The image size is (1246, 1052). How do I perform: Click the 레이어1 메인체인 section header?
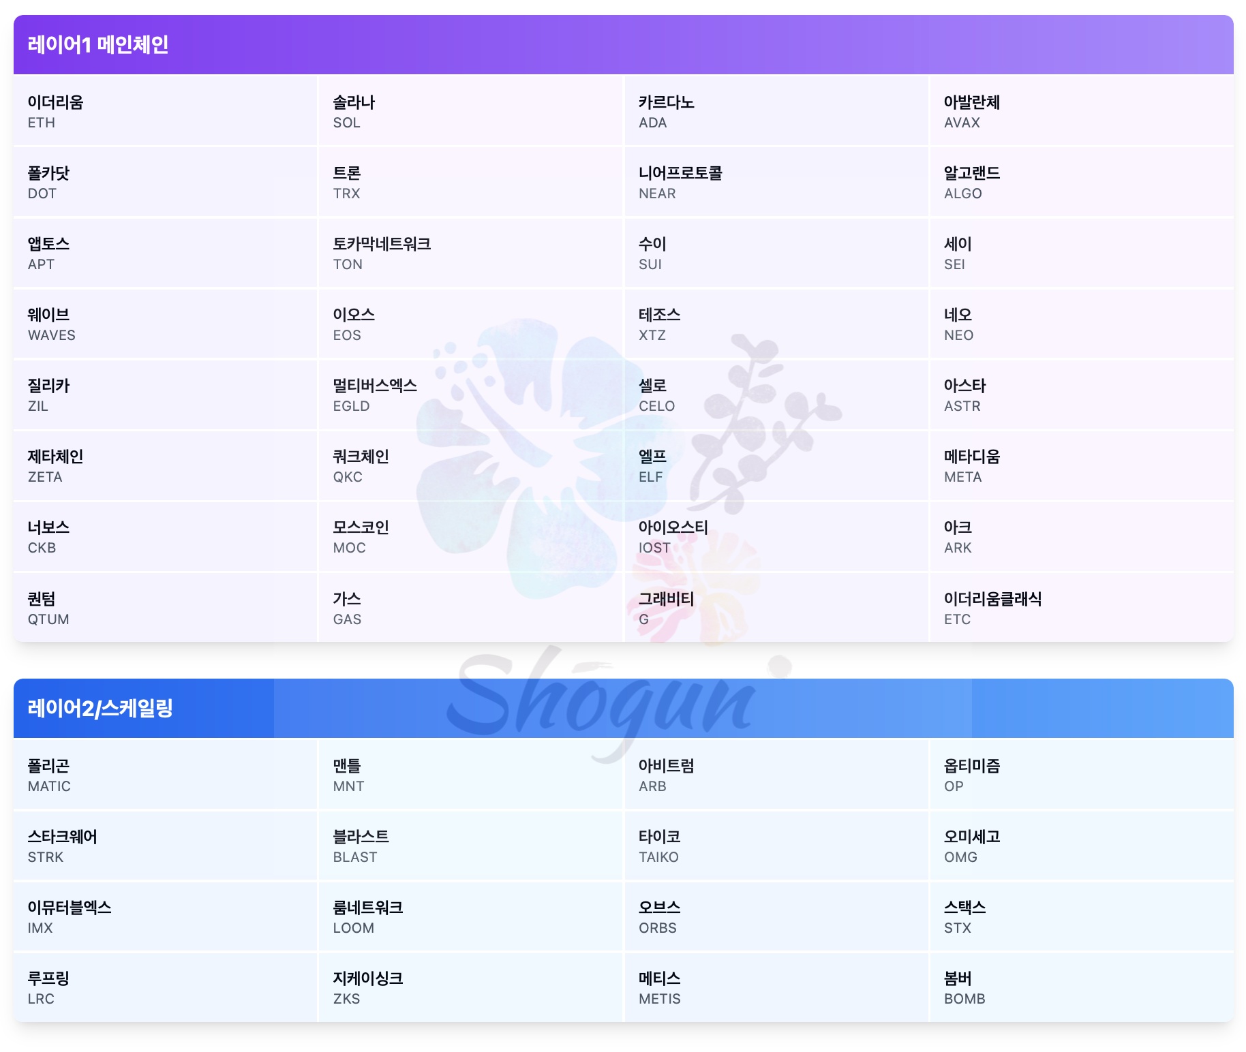click(x=624, y=44)
